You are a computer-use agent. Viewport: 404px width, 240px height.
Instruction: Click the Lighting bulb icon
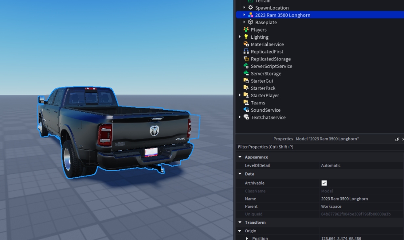246,37
